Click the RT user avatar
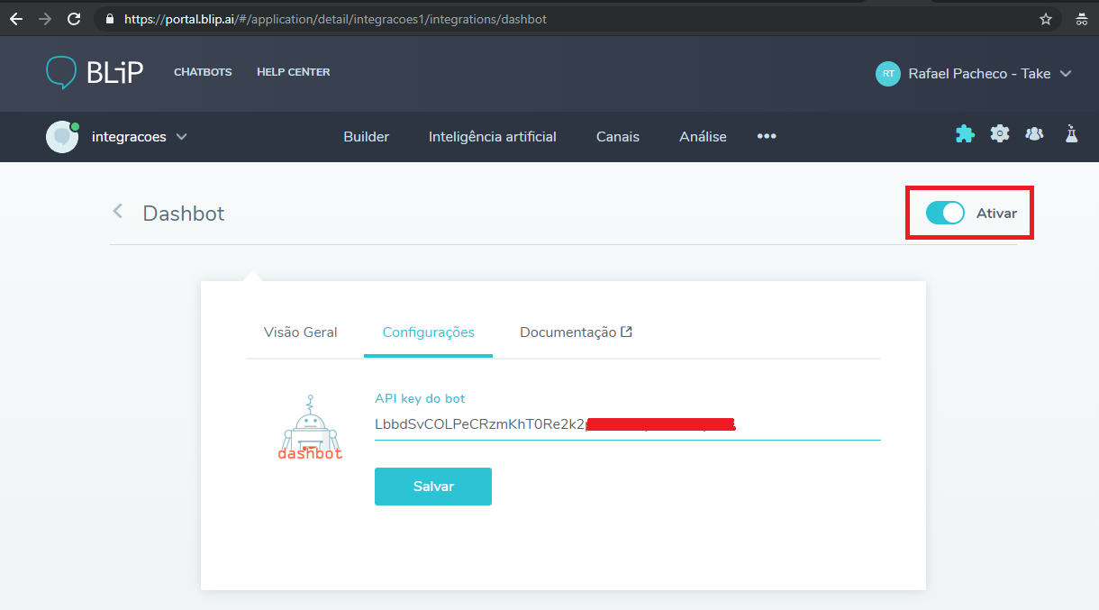Viewport: 1099px width, 610px height. pyautogui.click(x=888, y=74)
